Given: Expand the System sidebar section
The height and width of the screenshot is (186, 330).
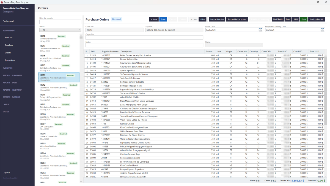Looking at the screenshot, I should [6, 112].
